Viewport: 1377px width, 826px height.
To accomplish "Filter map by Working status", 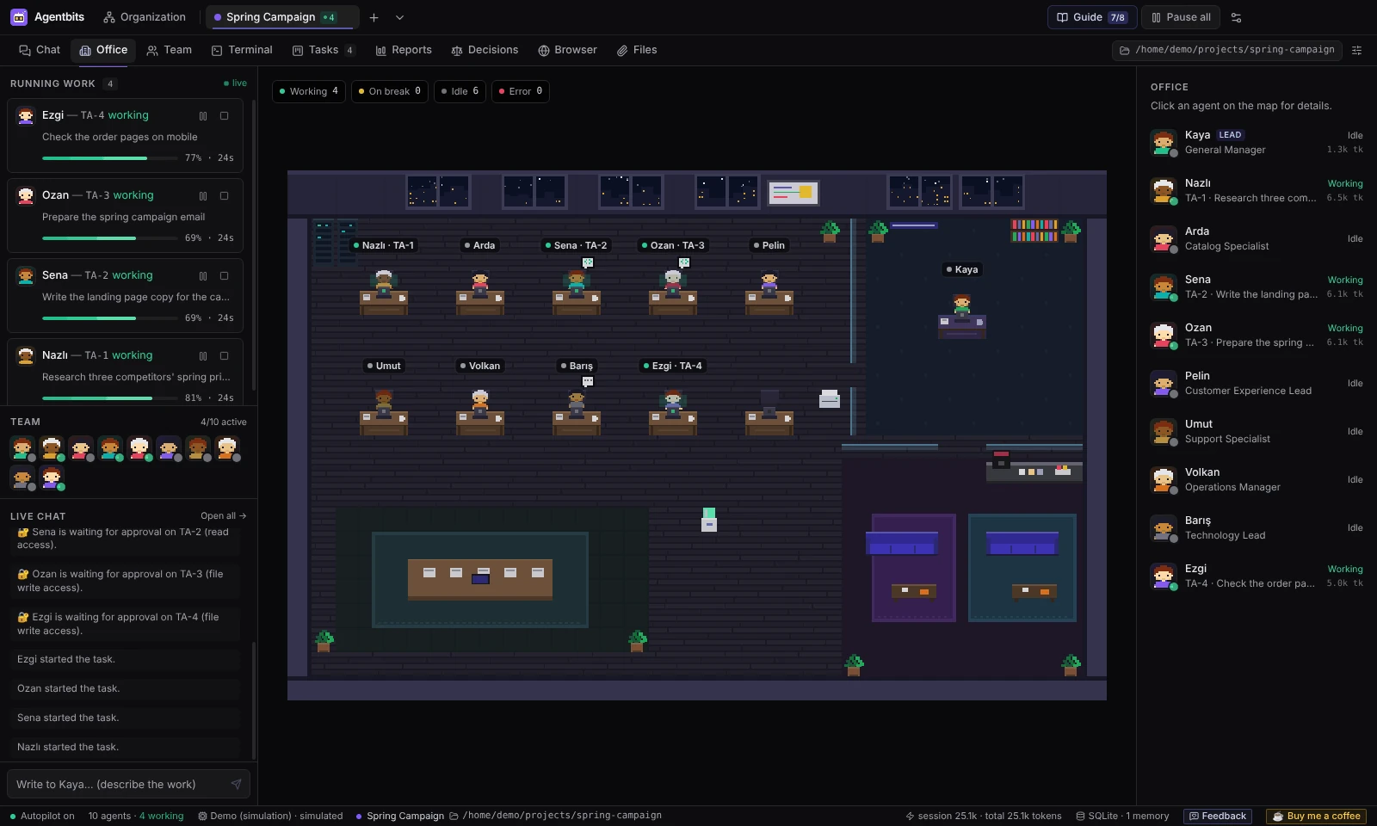I will (309, 91).
